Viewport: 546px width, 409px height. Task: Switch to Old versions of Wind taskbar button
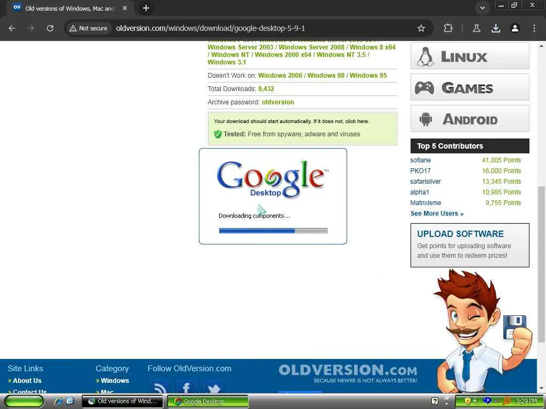pos(122,402)
